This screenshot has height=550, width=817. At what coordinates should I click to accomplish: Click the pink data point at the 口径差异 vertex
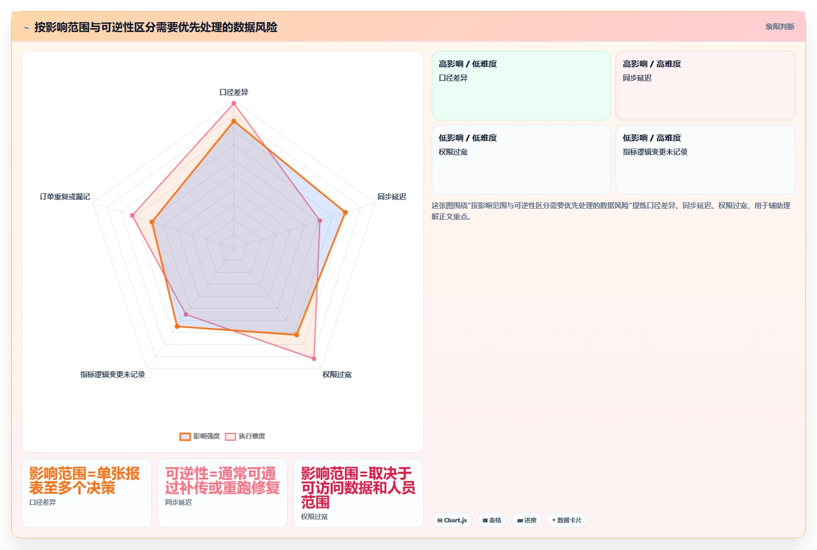(234, 103)
